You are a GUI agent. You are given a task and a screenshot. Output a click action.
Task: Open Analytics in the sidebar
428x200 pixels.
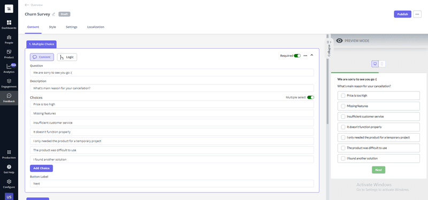(x=9, y=68)
